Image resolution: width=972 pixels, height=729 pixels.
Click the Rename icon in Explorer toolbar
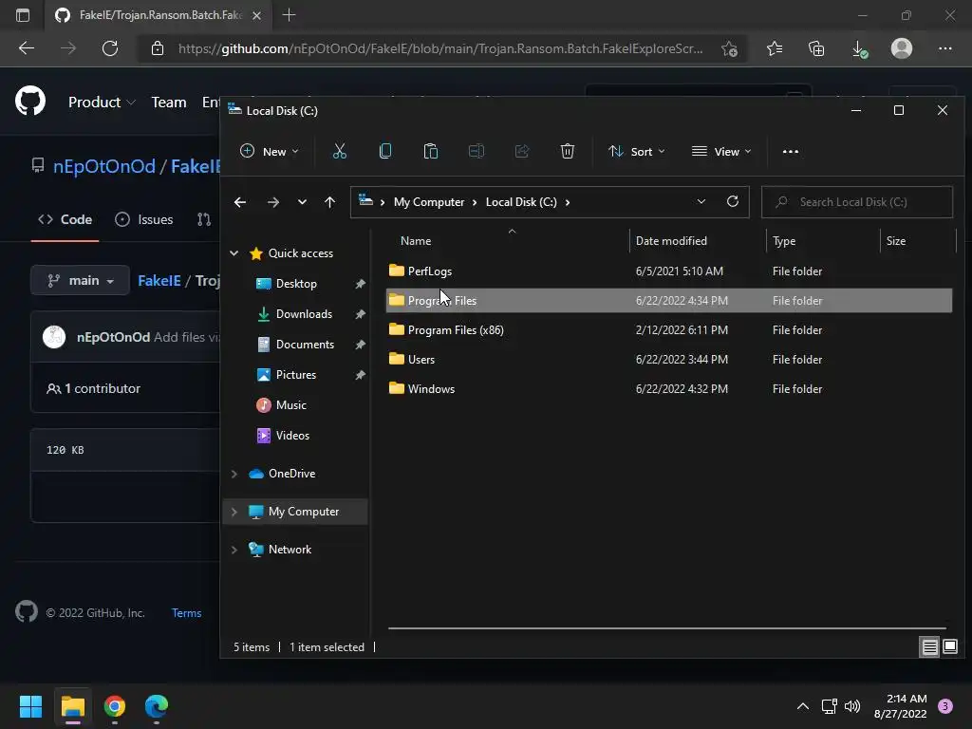477,151
